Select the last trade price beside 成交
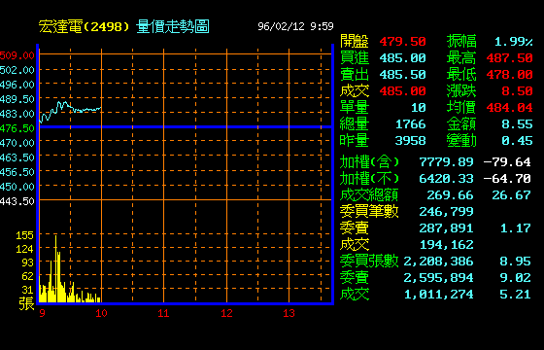 pyautogui.click(x=402, y=91)
